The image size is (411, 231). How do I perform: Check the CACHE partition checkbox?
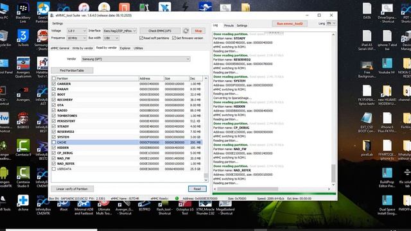pyautogui.click(x=54, y=142)
